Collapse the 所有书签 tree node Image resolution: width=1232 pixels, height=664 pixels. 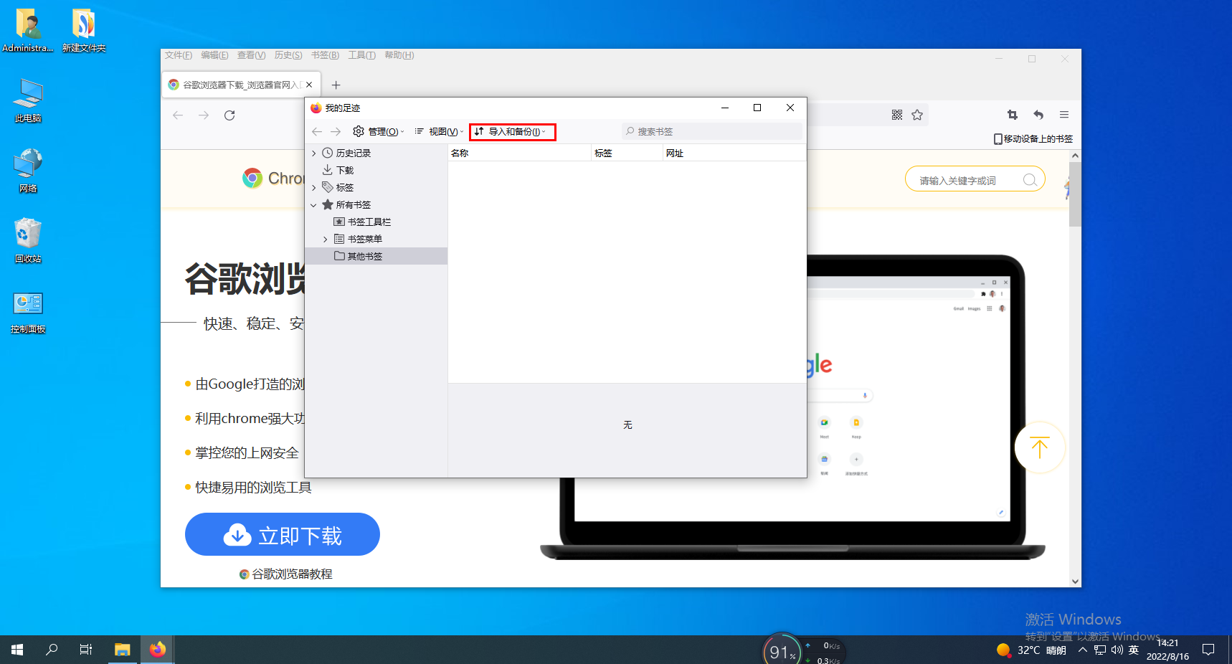pos(313,205)
